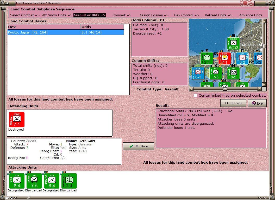The image size is (275, 200).
Task: Click the 'HQ support: 0' shift line
Action: 145,78
